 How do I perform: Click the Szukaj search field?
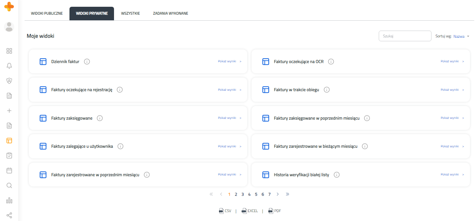(x=405, y=36)
